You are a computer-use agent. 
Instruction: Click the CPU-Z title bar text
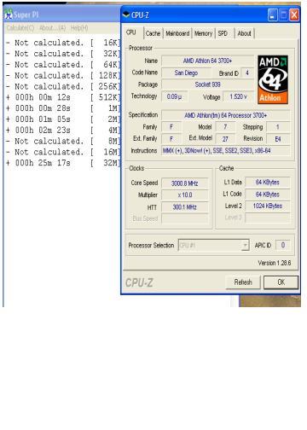tap(140, 15)
